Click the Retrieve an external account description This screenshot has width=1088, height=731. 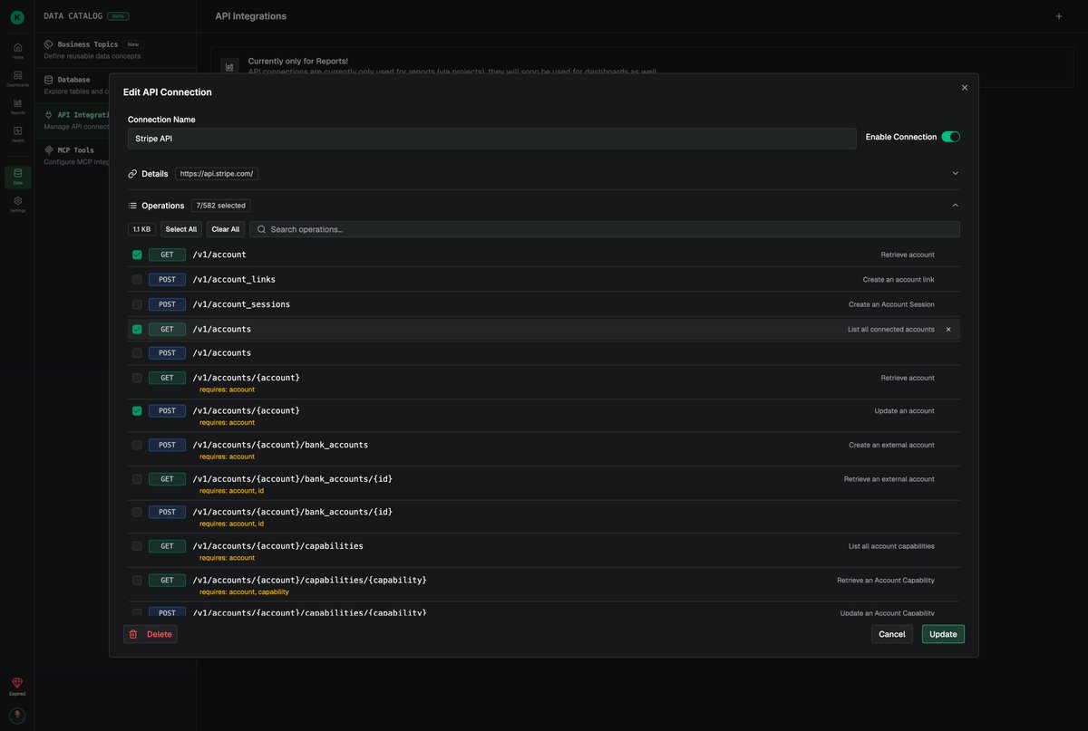click(889, 479)
